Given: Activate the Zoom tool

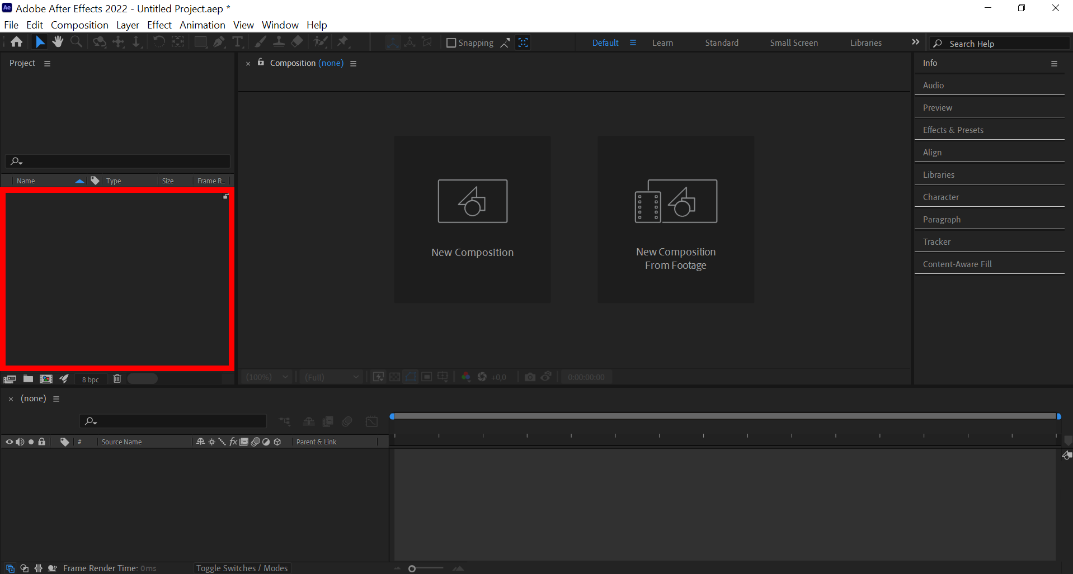Looking at the screenshot, I should click(77, 41).
